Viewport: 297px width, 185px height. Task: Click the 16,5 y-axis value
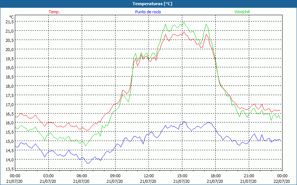pyautogui.click(x=10, y=114)
